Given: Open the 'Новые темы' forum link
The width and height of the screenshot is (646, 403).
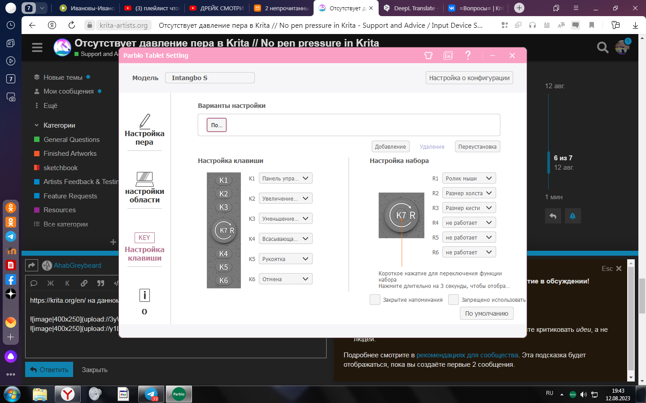Looking at the screenshot, I should tap(63, 77).
